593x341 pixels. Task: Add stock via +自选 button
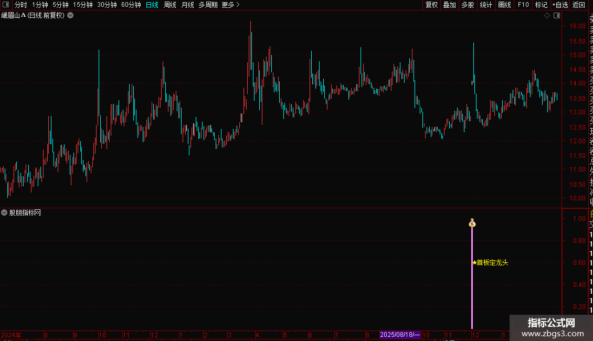tap(560, 5)
